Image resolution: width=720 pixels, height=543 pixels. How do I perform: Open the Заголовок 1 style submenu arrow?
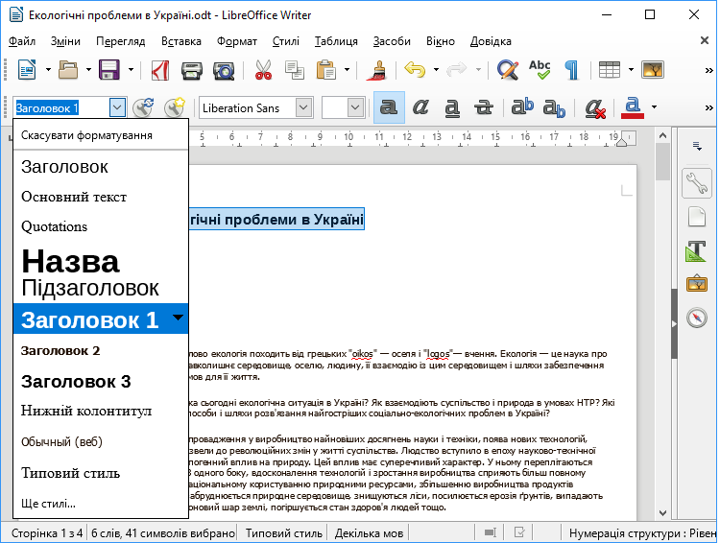tap(178, 318)
